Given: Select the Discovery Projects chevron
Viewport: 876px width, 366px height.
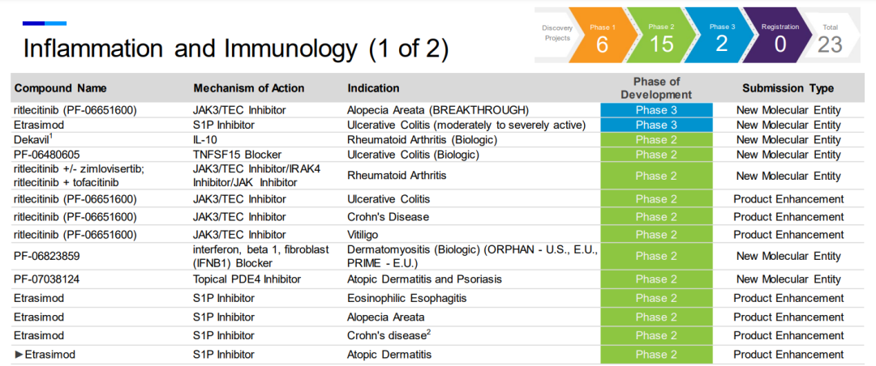Looking at the screenshot, I should [x=556, y=33].
